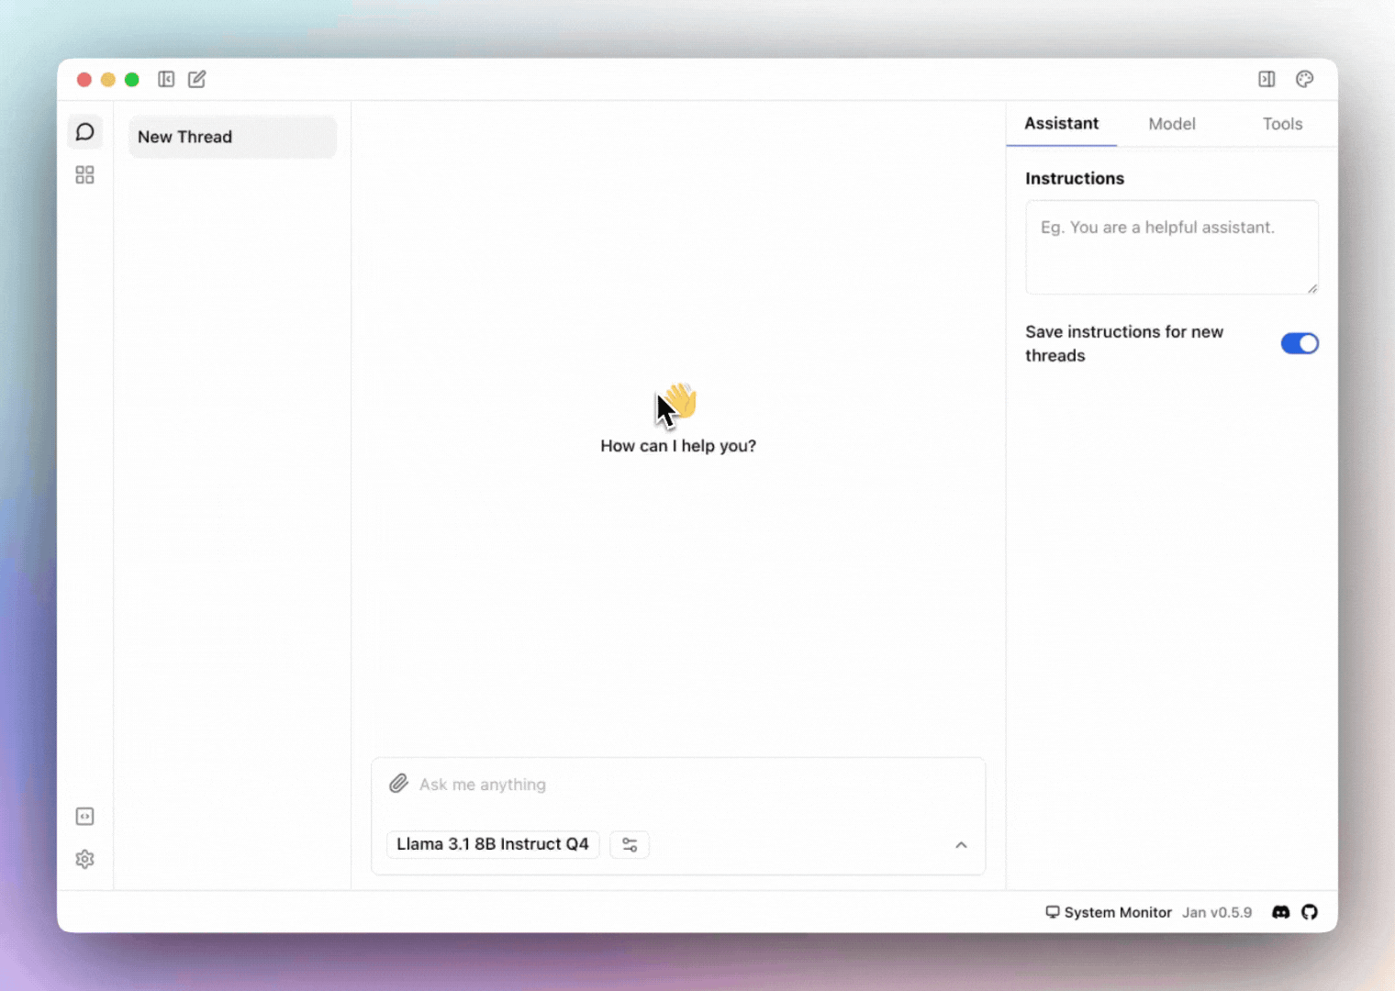Screen dimensions: 1395x991
Task: Switch to the Model tab
Action: [x=1171, y=124]
